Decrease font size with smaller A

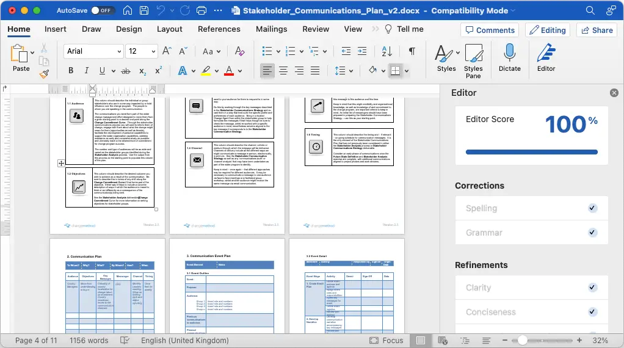point(183,51)
